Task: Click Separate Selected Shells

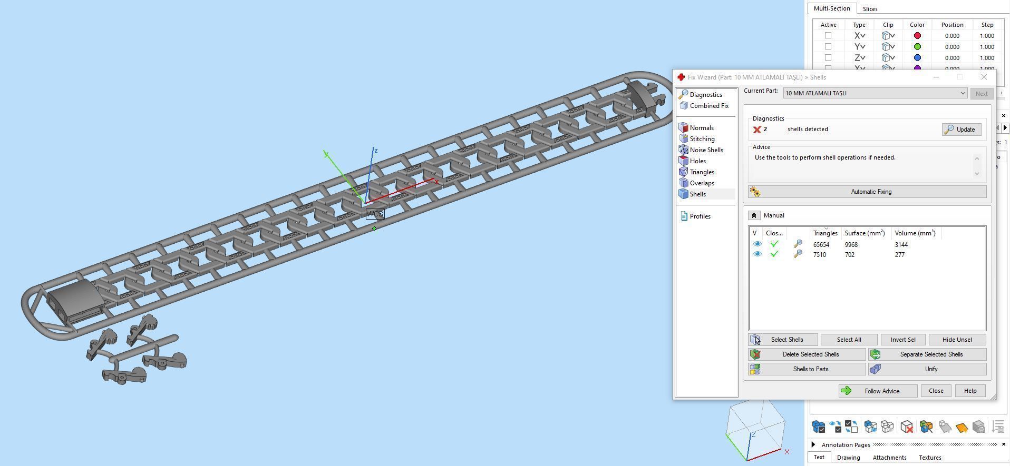Action: [x=927, y=354]
